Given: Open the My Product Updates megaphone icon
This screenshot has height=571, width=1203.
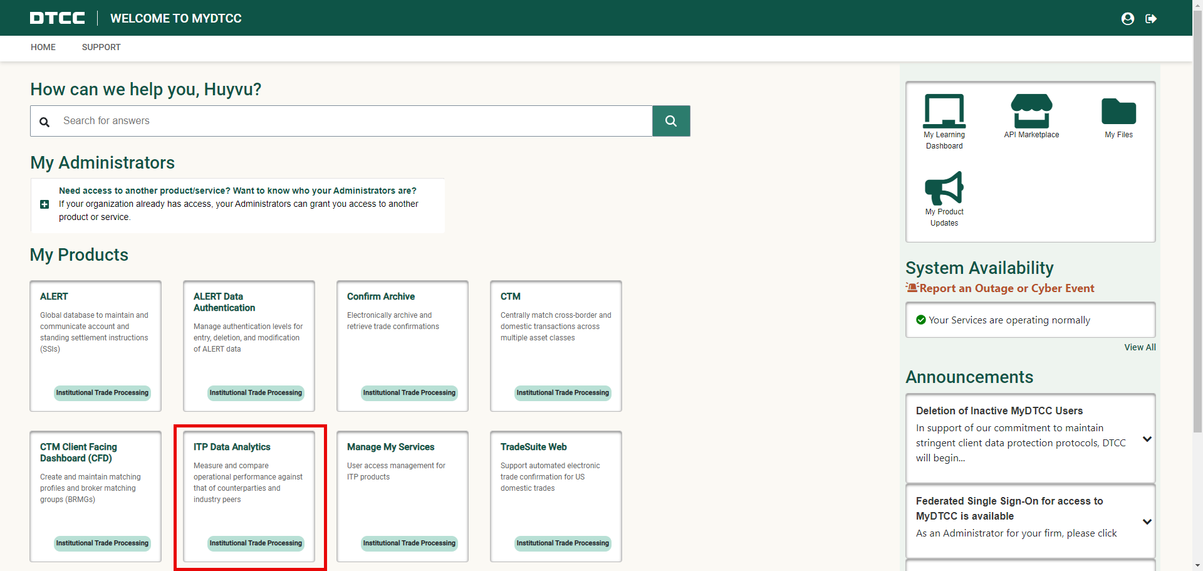Looking at the screenshot, I should tap(944, 189).
